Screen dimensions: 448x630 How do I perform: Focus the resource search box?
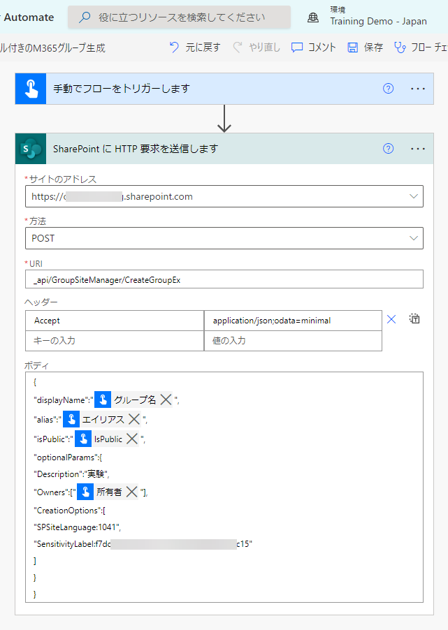(179, 17)
